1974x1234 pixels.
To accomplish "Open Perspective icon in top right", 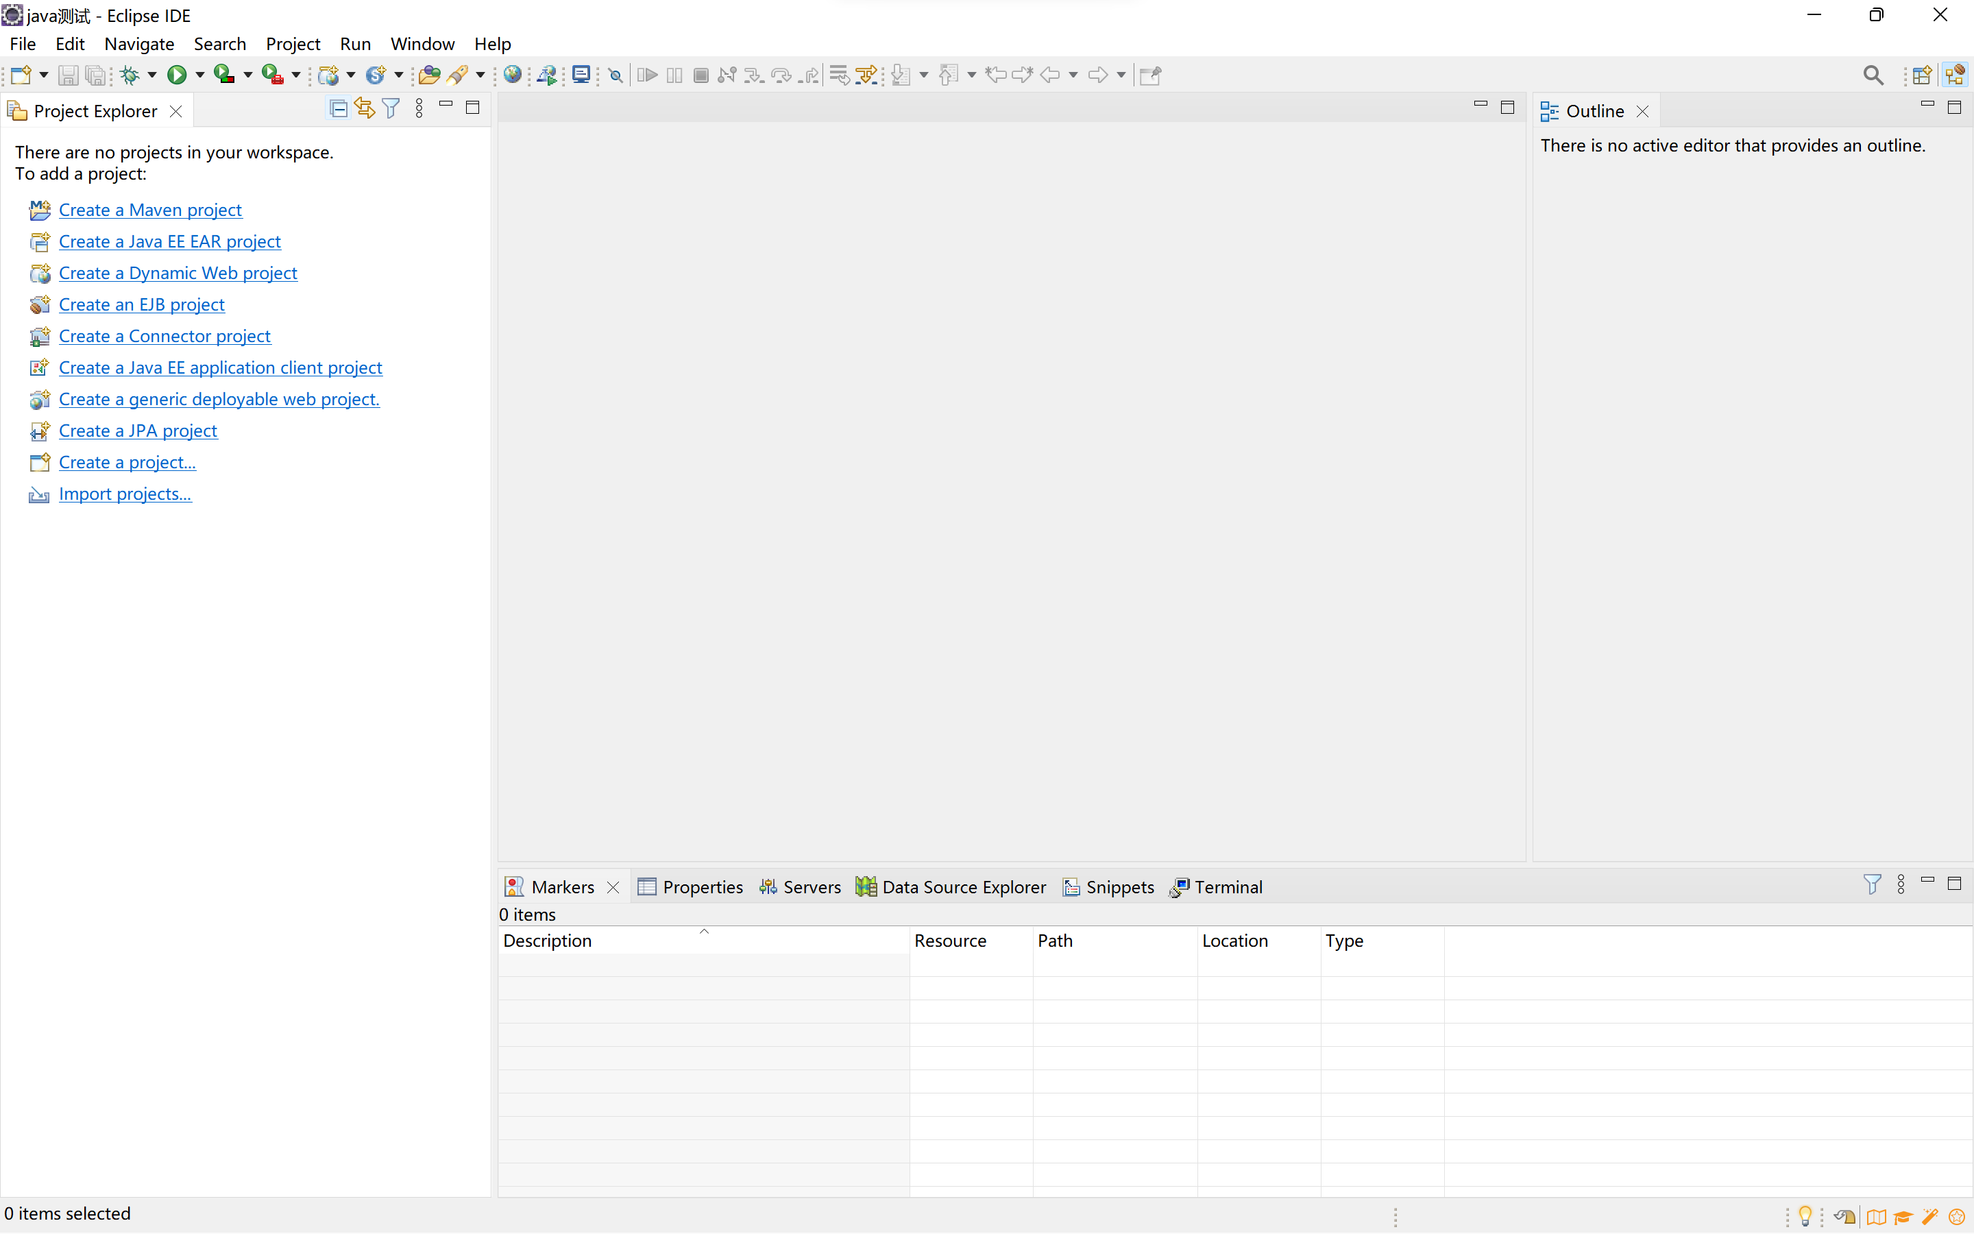I will coord(1922,75).
